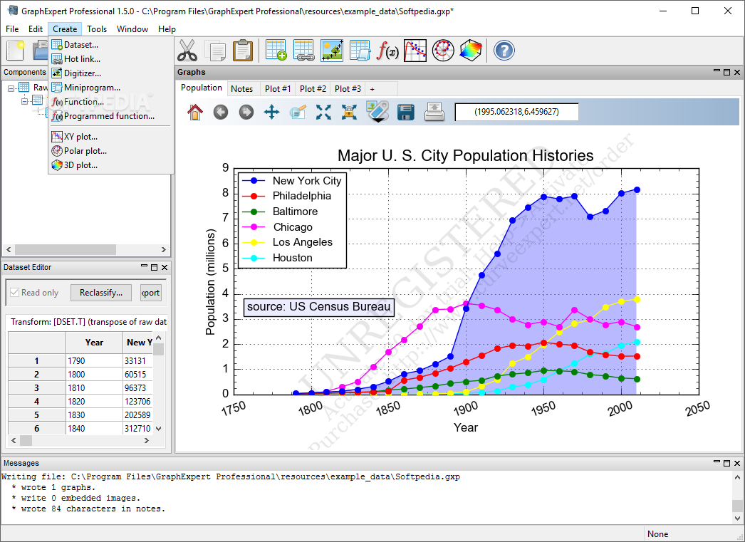
Task: Select dataset row header 3
Action: coord(36,388)
